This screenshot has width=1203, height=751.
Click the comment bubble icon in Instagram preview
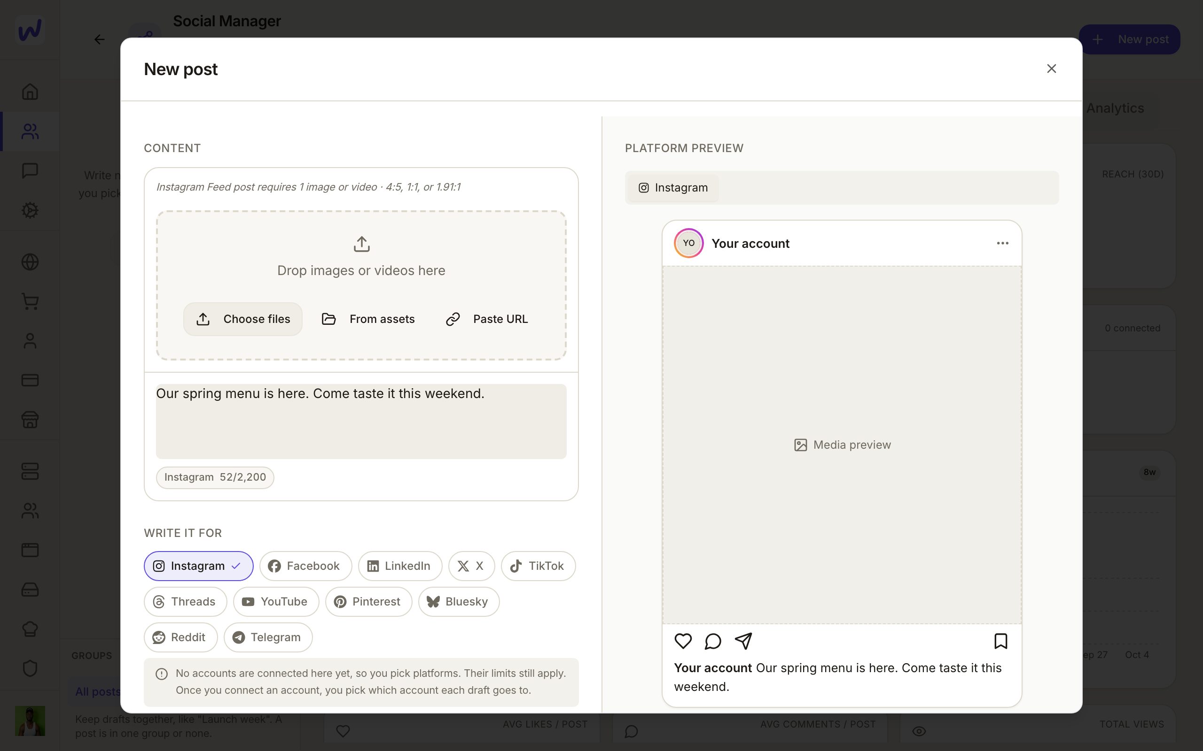(x=713, y=641)
